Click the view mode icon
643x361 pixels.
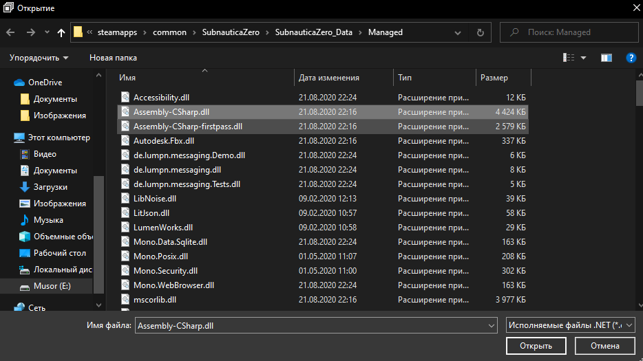567,58
